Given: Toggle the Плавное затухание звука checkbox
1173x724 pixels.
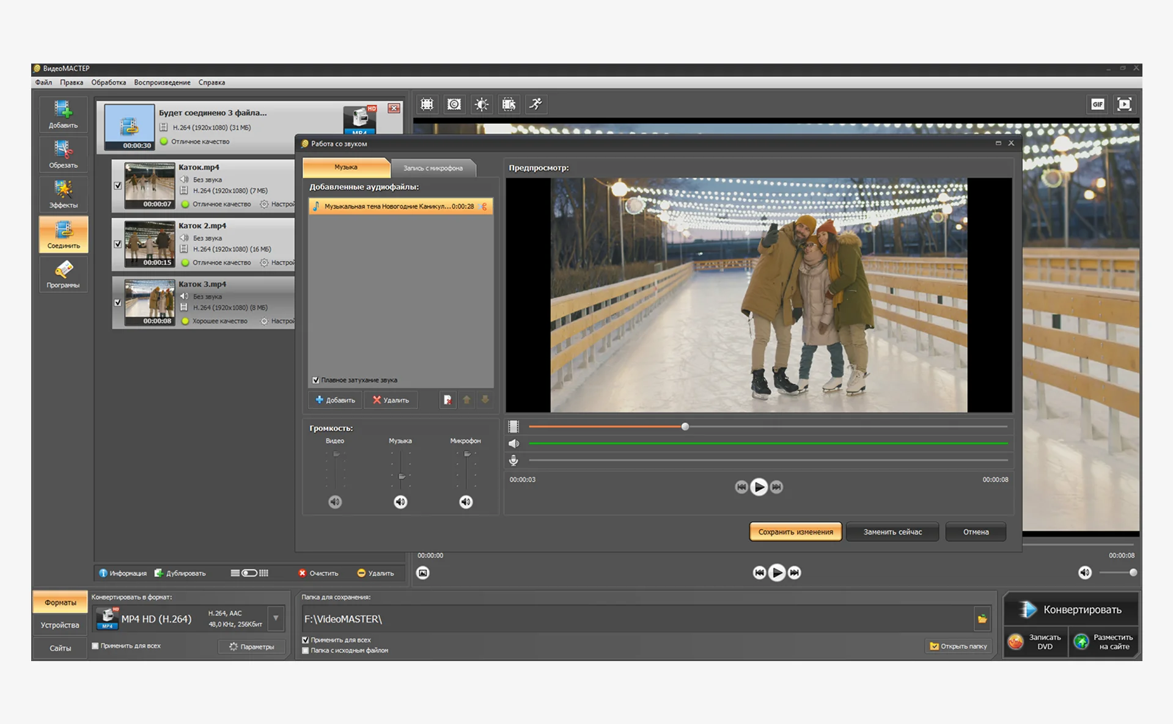Looking at the screenshot, I should (316, 380).
